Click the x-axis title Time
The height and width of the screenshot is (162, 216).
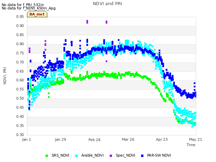191,145
